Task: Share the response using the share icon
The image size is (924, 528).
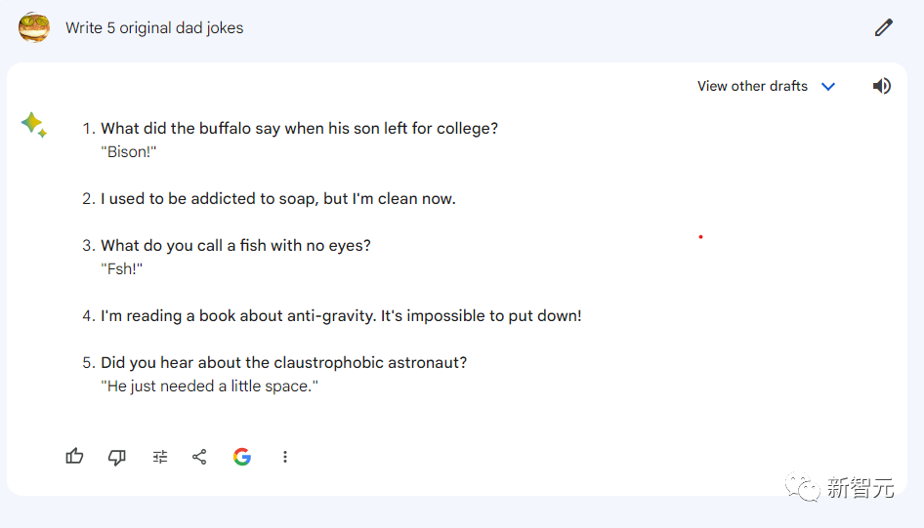Action: pyautogui.click(x=199, y=456)
